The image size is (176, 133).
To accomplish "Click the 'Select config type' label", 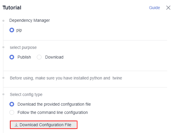I will pyautogui.click(x=26, y=94).
